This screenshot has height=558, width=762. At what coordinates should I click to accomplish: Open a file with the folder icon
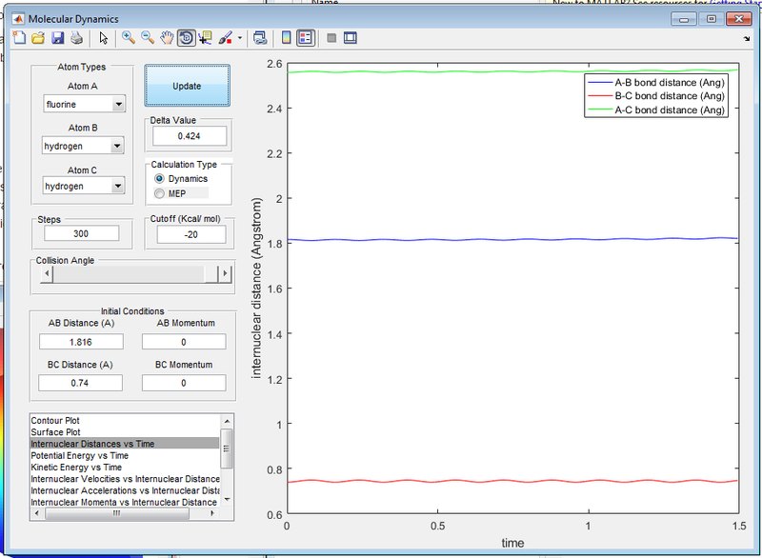pyautogui.click(x=39, y=39)
